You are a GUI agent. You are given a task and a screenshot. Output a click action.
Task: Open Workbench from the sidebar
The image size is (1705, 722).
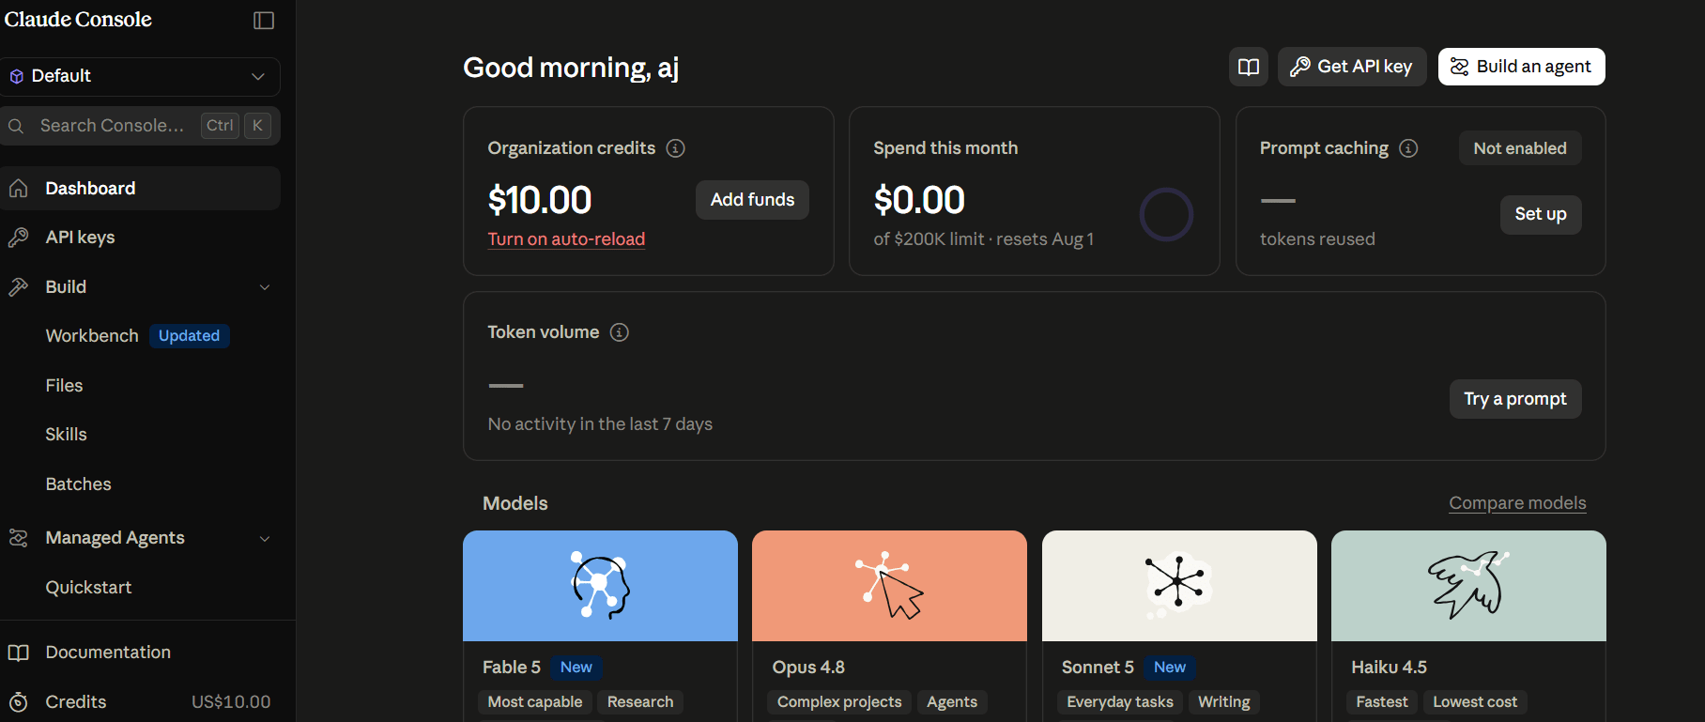(92, 336)
